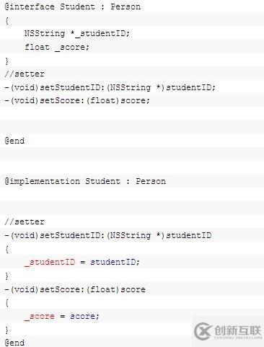
Task: Click the final @end keyword
Action: tap(14, 343)
